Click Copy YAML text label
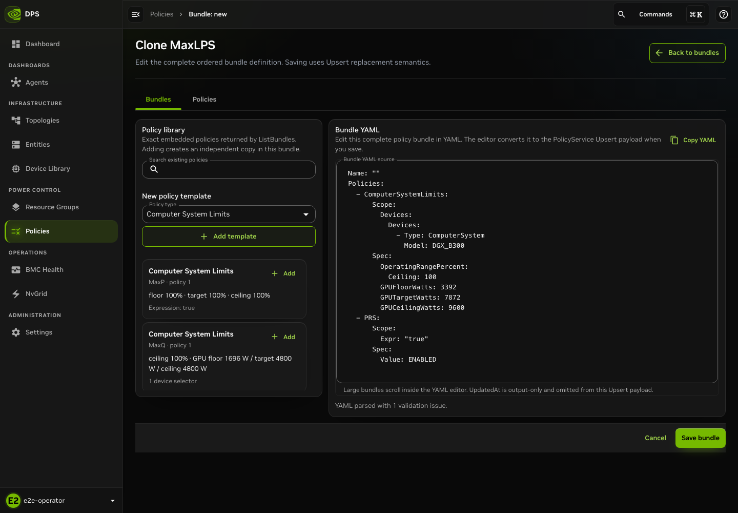 (700, 140)
